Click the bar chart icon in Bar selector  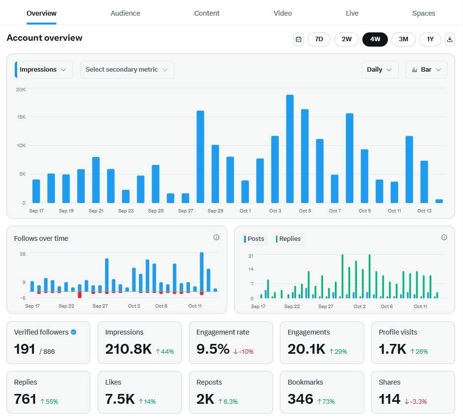pos(414,70)
